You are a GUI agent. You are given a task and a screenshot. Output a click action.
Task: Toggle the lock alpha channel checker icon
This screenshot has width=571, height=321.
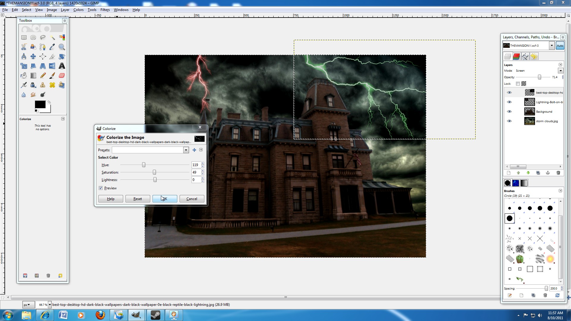[524, 84]
